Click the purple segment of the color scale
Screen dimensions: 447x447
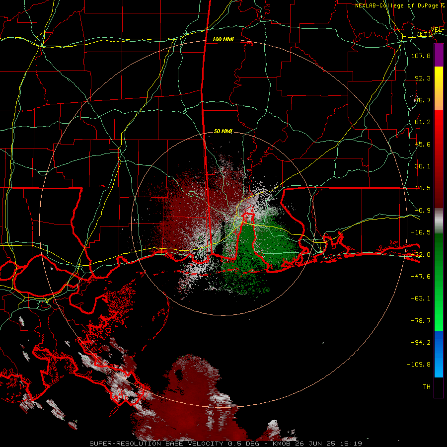click(x=439, y=56)
